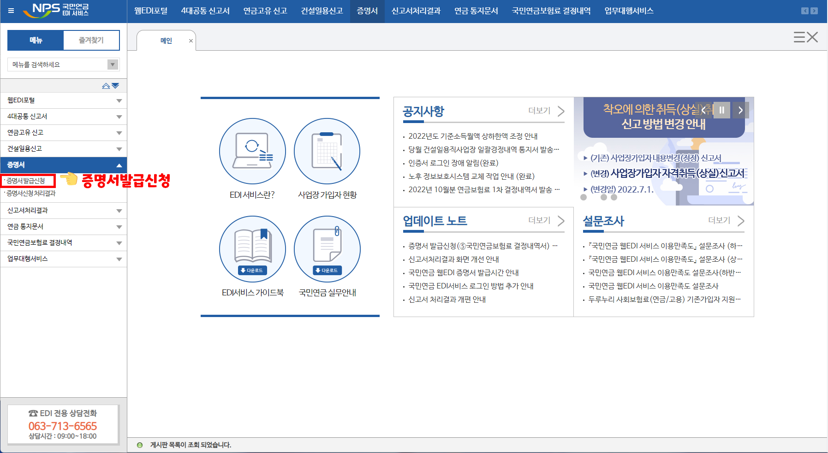Expand all side menu items arrow

[115, 86]
